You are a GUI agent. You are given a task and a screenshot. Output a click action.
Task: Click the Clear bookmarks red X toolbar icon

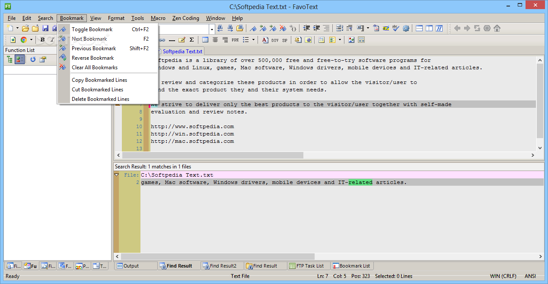point(283,28)
